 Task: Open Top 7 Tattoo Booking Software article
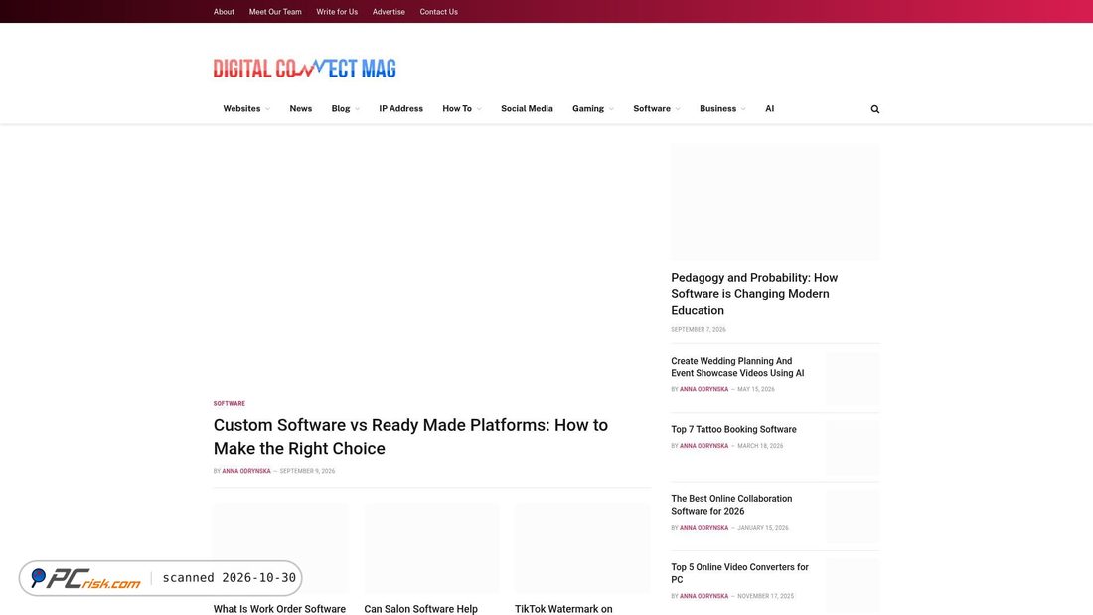click(733, 429)
